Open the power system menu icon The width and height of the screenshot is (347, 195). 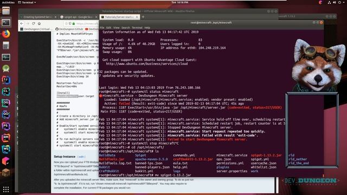[x=339, y=2]
